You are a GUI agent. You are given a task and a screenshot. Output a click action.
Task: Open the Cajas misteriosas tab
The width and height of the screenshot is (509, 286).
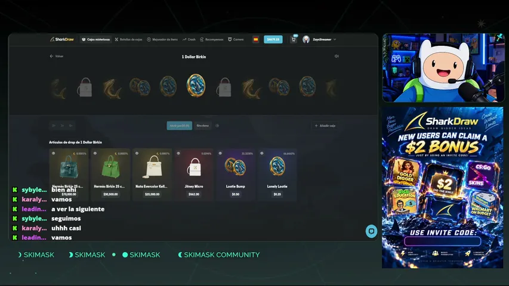coord(95,39)
